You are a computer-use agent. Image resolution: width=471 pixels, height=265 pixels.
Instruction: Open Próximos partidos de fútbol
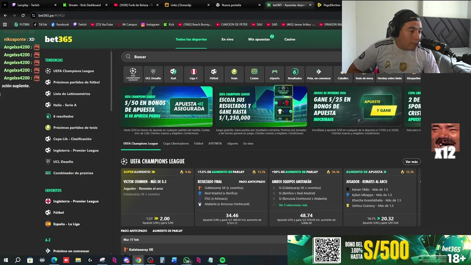[x=76, y=82]
